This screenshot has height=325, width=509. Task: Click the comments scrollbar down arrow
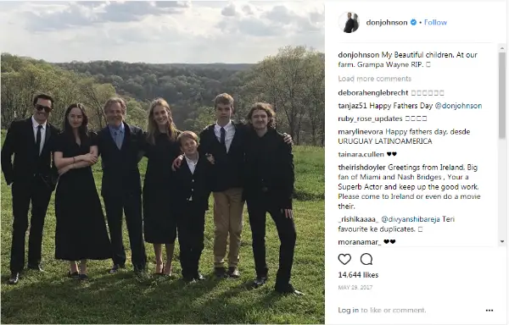click(x=502, y=241)
